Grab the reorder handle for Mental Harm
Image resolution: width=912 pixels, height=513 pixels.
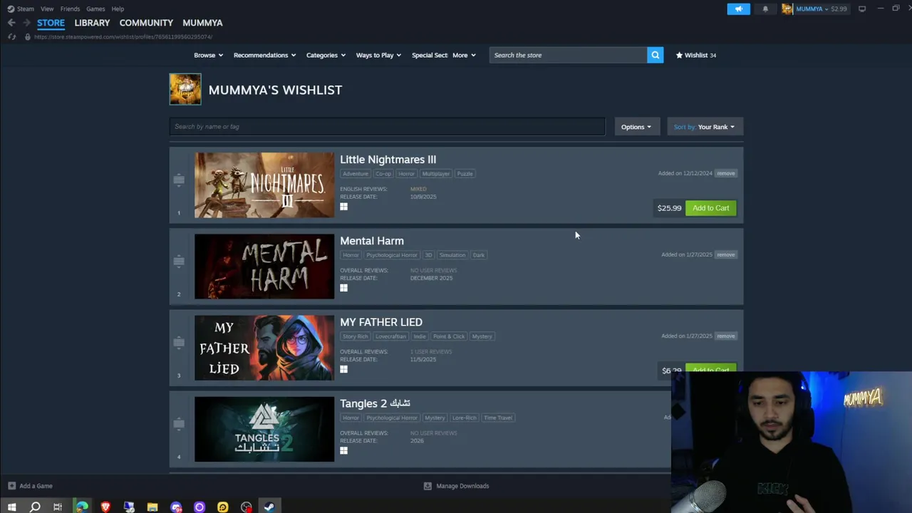tap(179, 261)
